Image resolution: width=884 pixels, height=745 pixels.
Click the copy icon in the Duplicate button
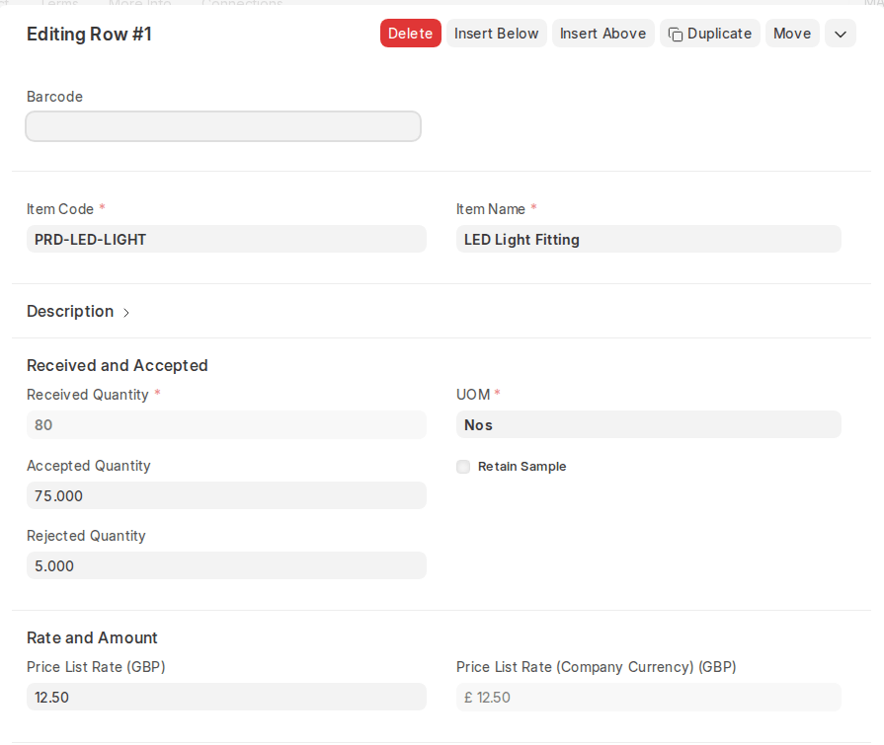676,35
